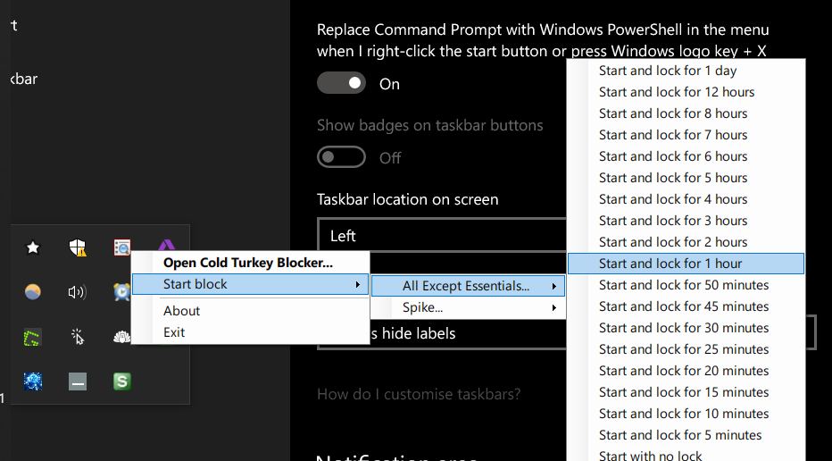Select Exit in the tray menu
Screen dimensions: 832x461
click(x=250, y=332)
